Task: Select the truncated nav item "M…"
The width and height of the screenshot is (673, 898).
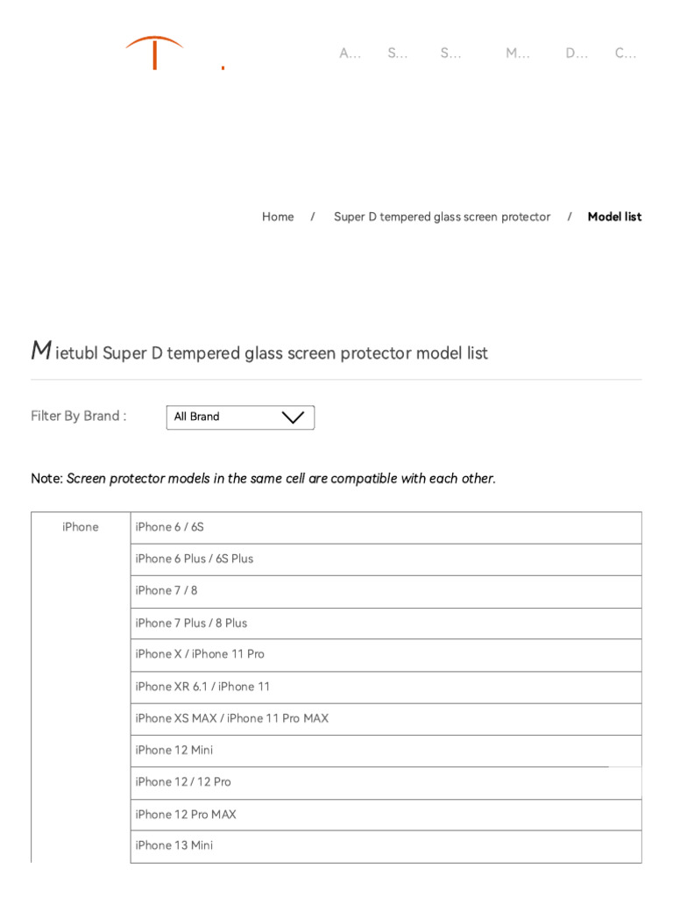Action: tap(517, 53)
